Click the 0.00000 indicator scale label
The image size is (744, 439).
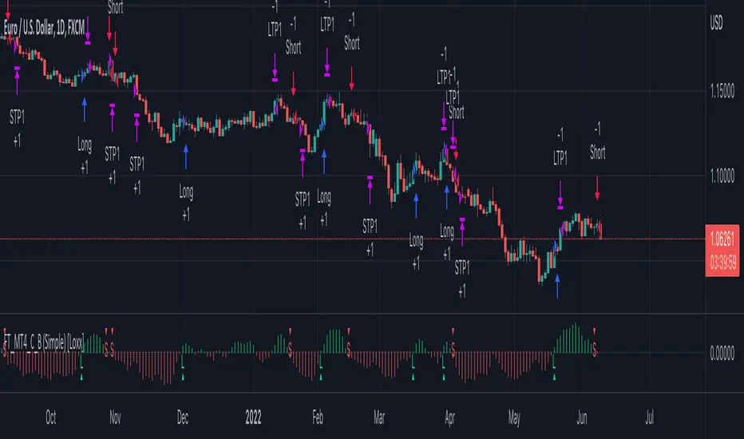722,353
